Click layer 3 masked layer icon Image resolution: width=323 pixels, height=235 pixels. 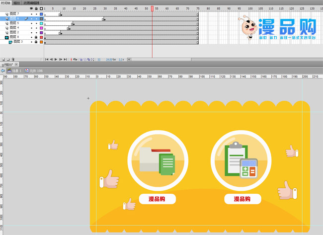(10, 42)
